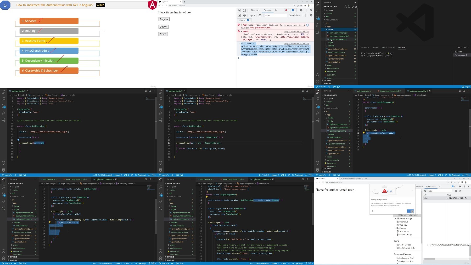Toggle the device toolbar in DevTools
The height and width of the screenshot is (265, 471).
[x=244, y=10]
